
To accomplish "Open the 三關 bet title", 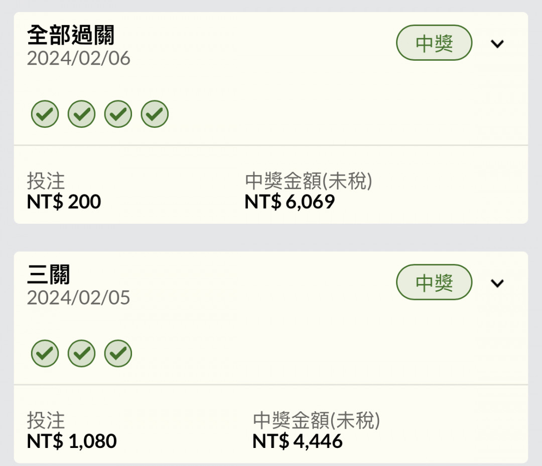I will (x=49, y=274).
